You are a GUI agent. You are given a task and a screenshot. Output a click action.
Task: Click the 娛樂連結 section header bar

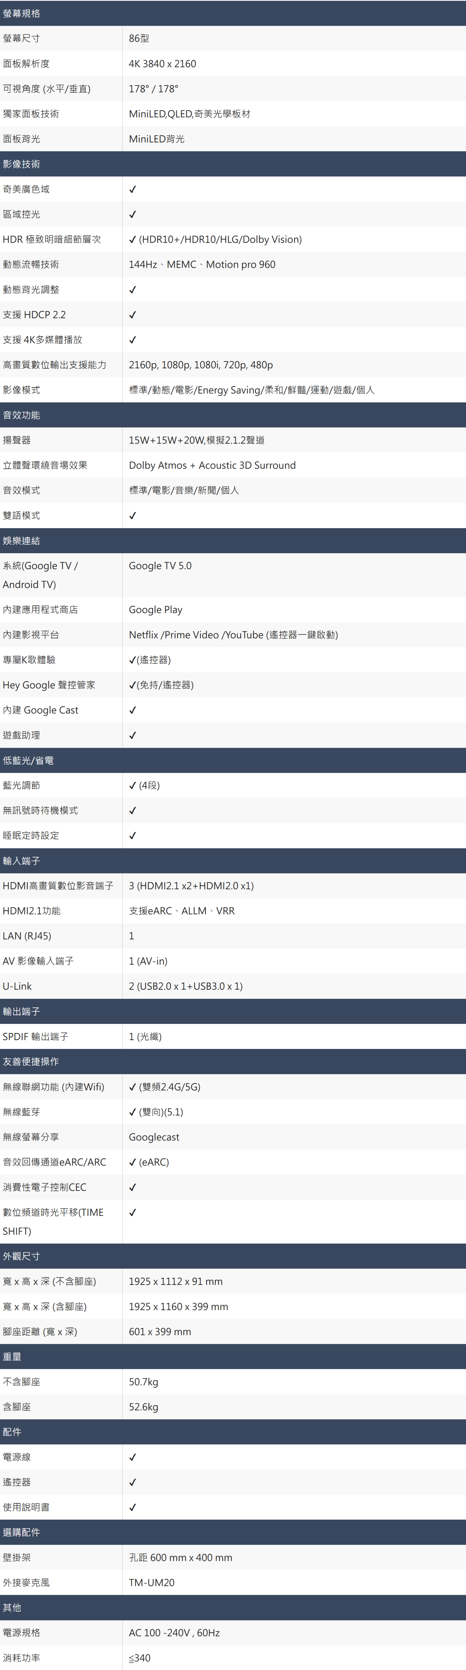22,541
